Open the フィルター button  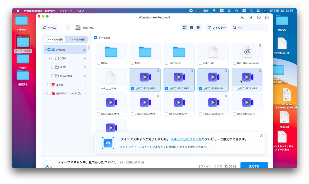(x=217, y=28)
